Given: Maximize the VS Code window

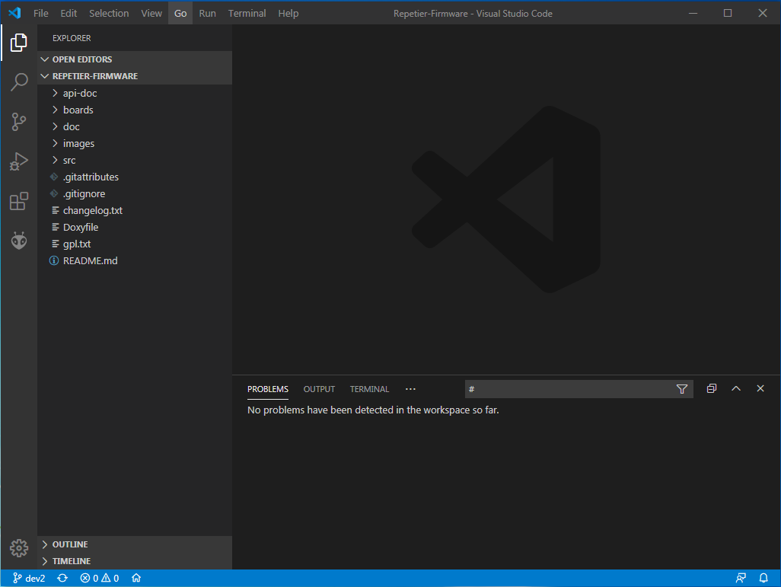Looking at the screenshot, I should [728, 13].
